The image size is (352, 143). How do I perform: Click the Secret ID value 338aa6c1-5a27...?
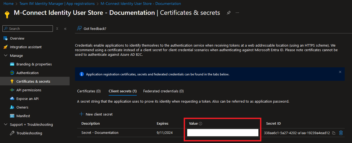[x=297, y=133]
